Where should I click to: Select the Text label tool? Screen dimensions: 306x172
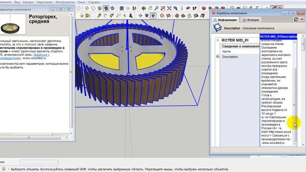pyautogui.click(x=118, y=15)
